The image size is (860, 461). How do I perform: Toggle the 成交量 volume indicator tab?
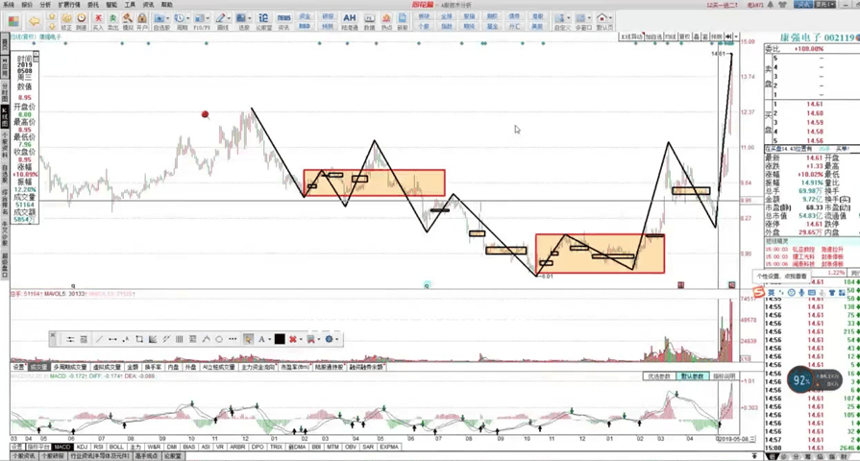click(37, 367)
